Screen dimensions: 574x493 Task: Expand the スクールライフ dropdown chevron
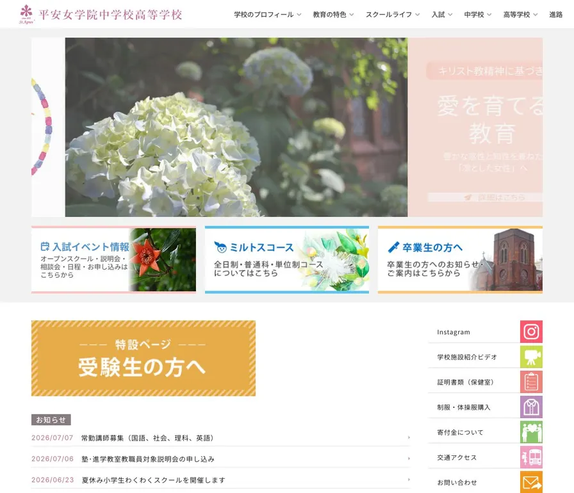(x=417, y=15)
